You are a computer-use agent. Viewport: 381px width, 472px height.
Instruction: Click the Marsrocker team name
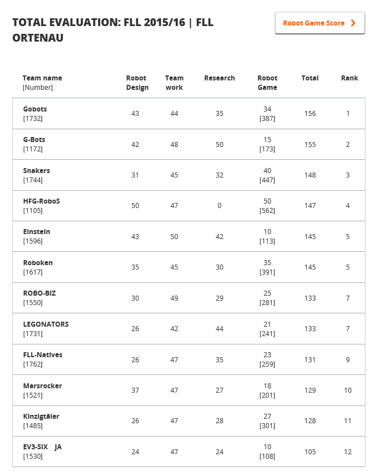coord(43,385)
